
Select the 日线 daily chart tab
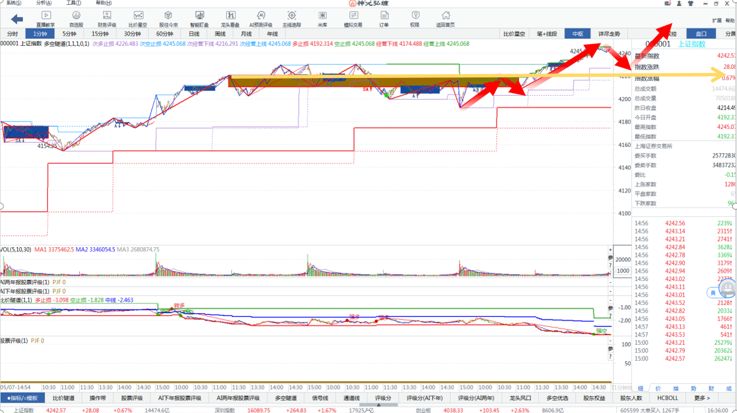(194, 34)
